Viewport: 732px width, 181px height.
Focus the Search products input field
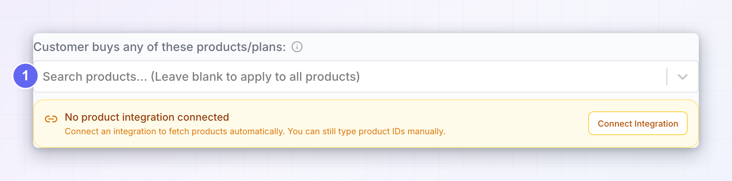(366, 76)
